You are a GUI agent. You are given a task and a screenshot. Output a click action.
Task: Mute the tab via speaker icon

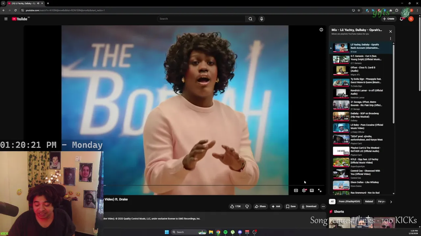38,3
